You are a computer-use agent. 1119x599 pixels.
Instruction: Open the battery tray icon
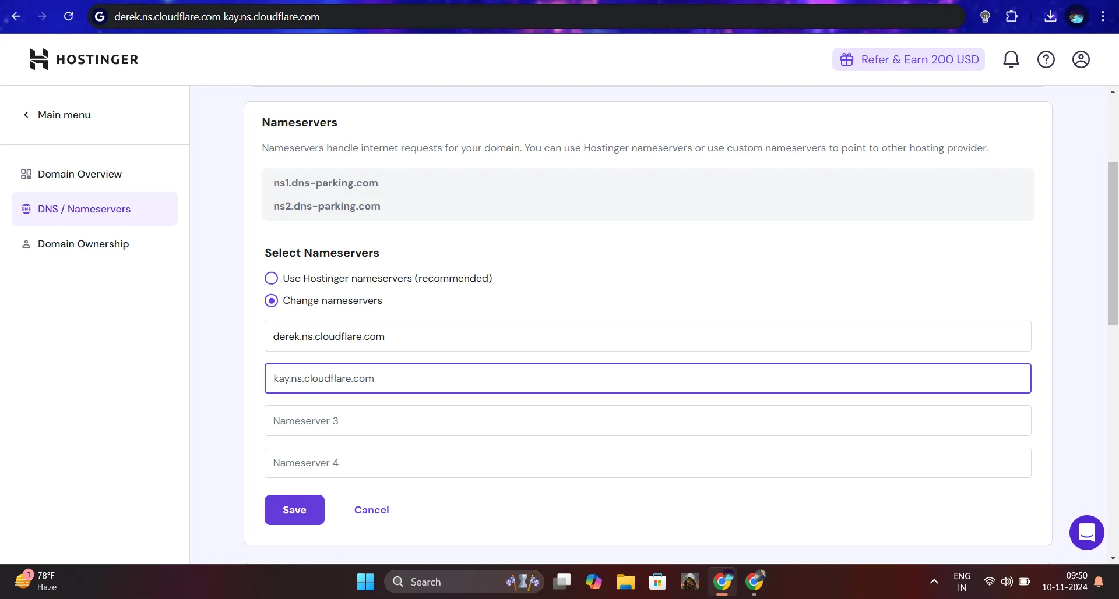click(x=1025, y=582)
